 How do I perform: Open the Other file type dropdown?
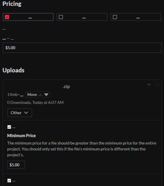pyautogui.click(x=20, y=113)
